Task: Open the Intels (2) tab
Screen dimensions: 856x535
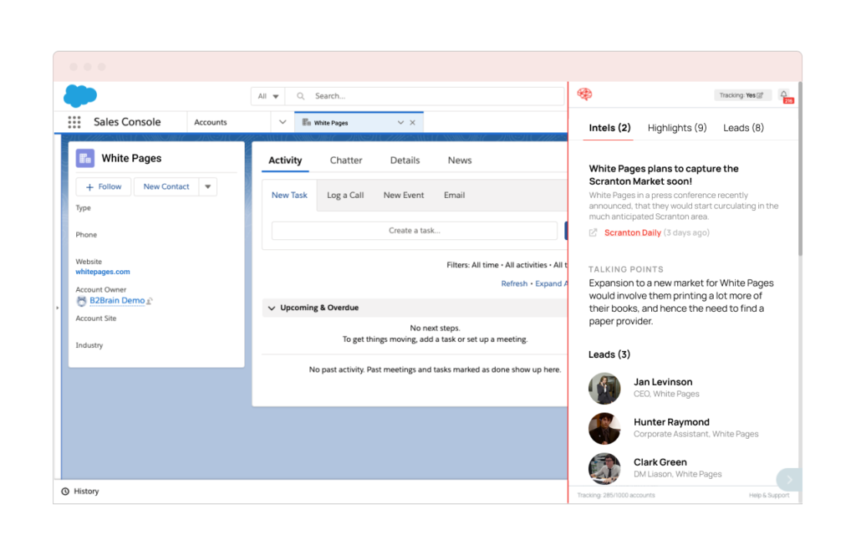Action: (609, 128)
